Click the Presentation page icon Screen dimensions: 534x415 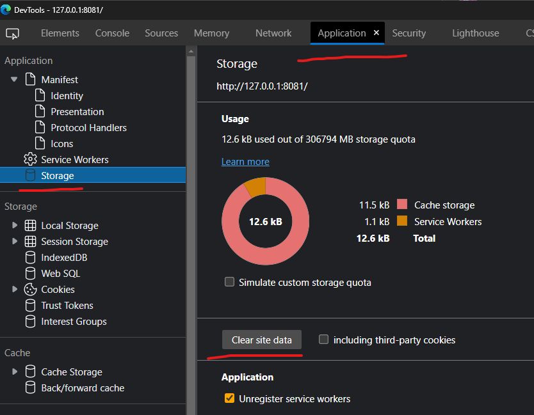point(40,111)
